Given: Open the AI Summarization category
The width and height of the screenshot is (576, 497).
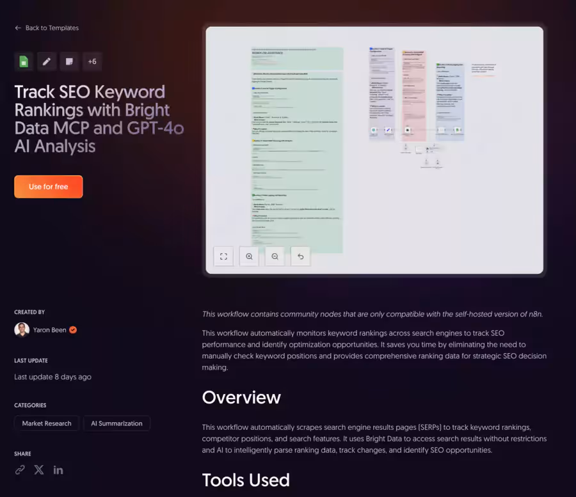Looking at the screenshot, I should click(117, 423).
